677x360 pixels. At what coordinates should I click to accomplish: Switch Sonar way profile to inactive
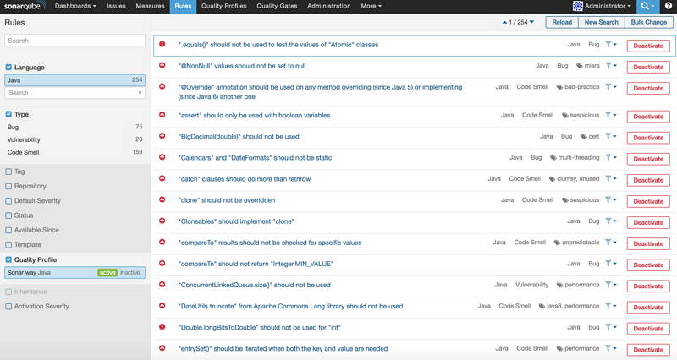(x=130, y=272)
